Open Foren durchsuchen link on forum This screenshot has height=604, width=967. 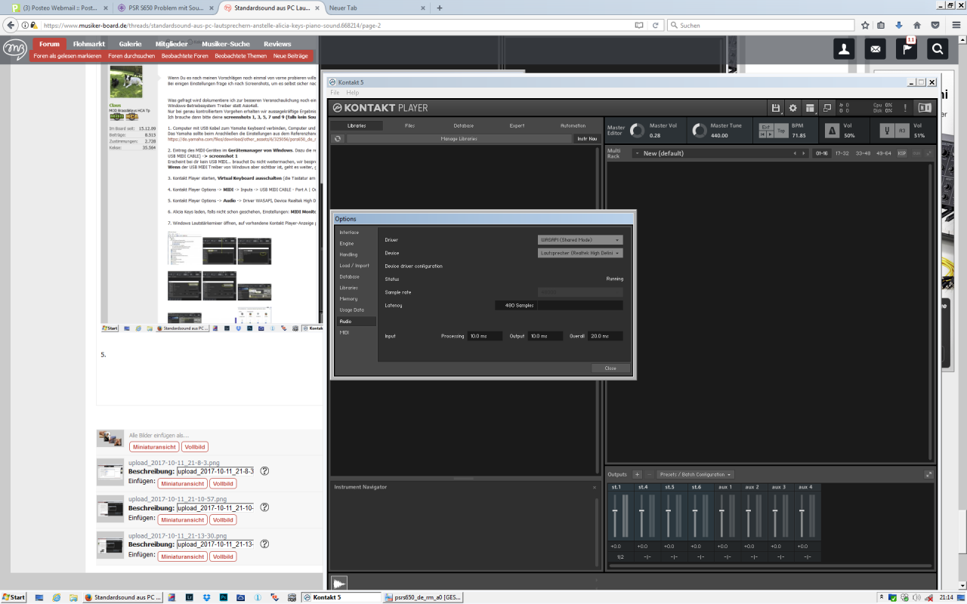point(131,56)
